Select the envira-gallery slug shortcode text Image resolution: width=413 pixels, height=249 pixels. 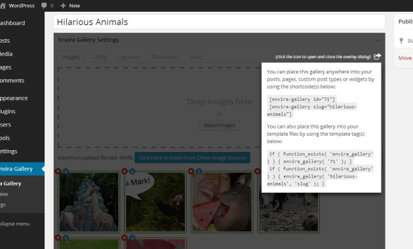312,110
